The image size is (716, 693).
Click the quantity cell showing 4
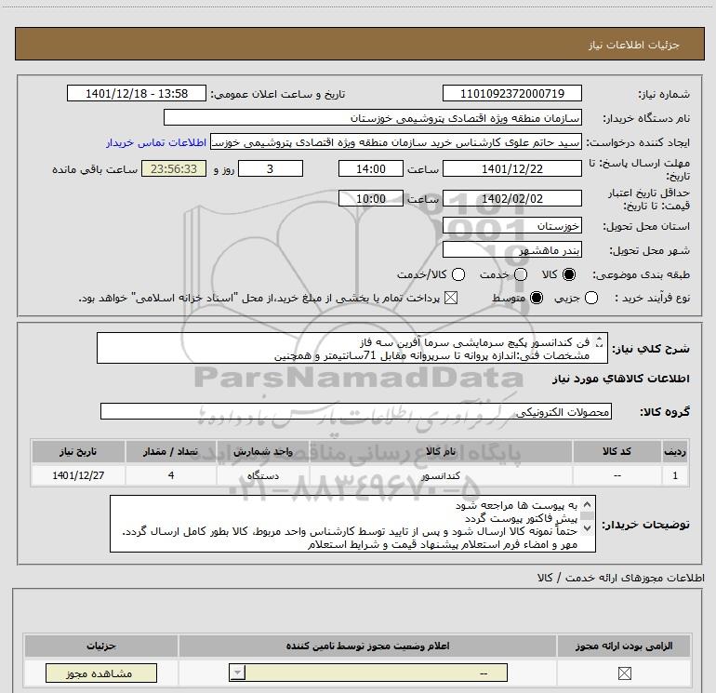(x=171, y=475)
